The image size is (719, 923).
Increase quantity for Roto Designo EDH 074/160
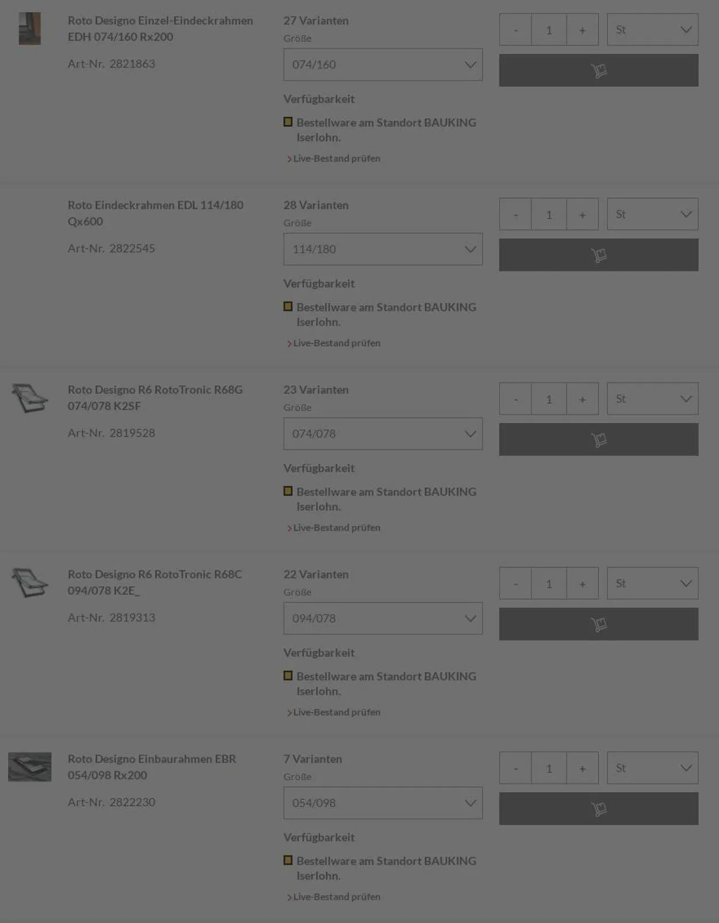coord(582,29)
